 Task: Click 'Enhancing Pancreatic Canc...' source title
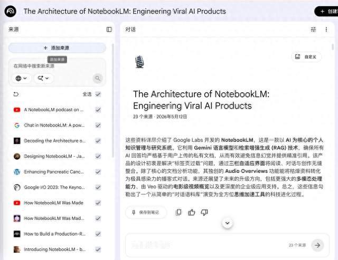54,172
